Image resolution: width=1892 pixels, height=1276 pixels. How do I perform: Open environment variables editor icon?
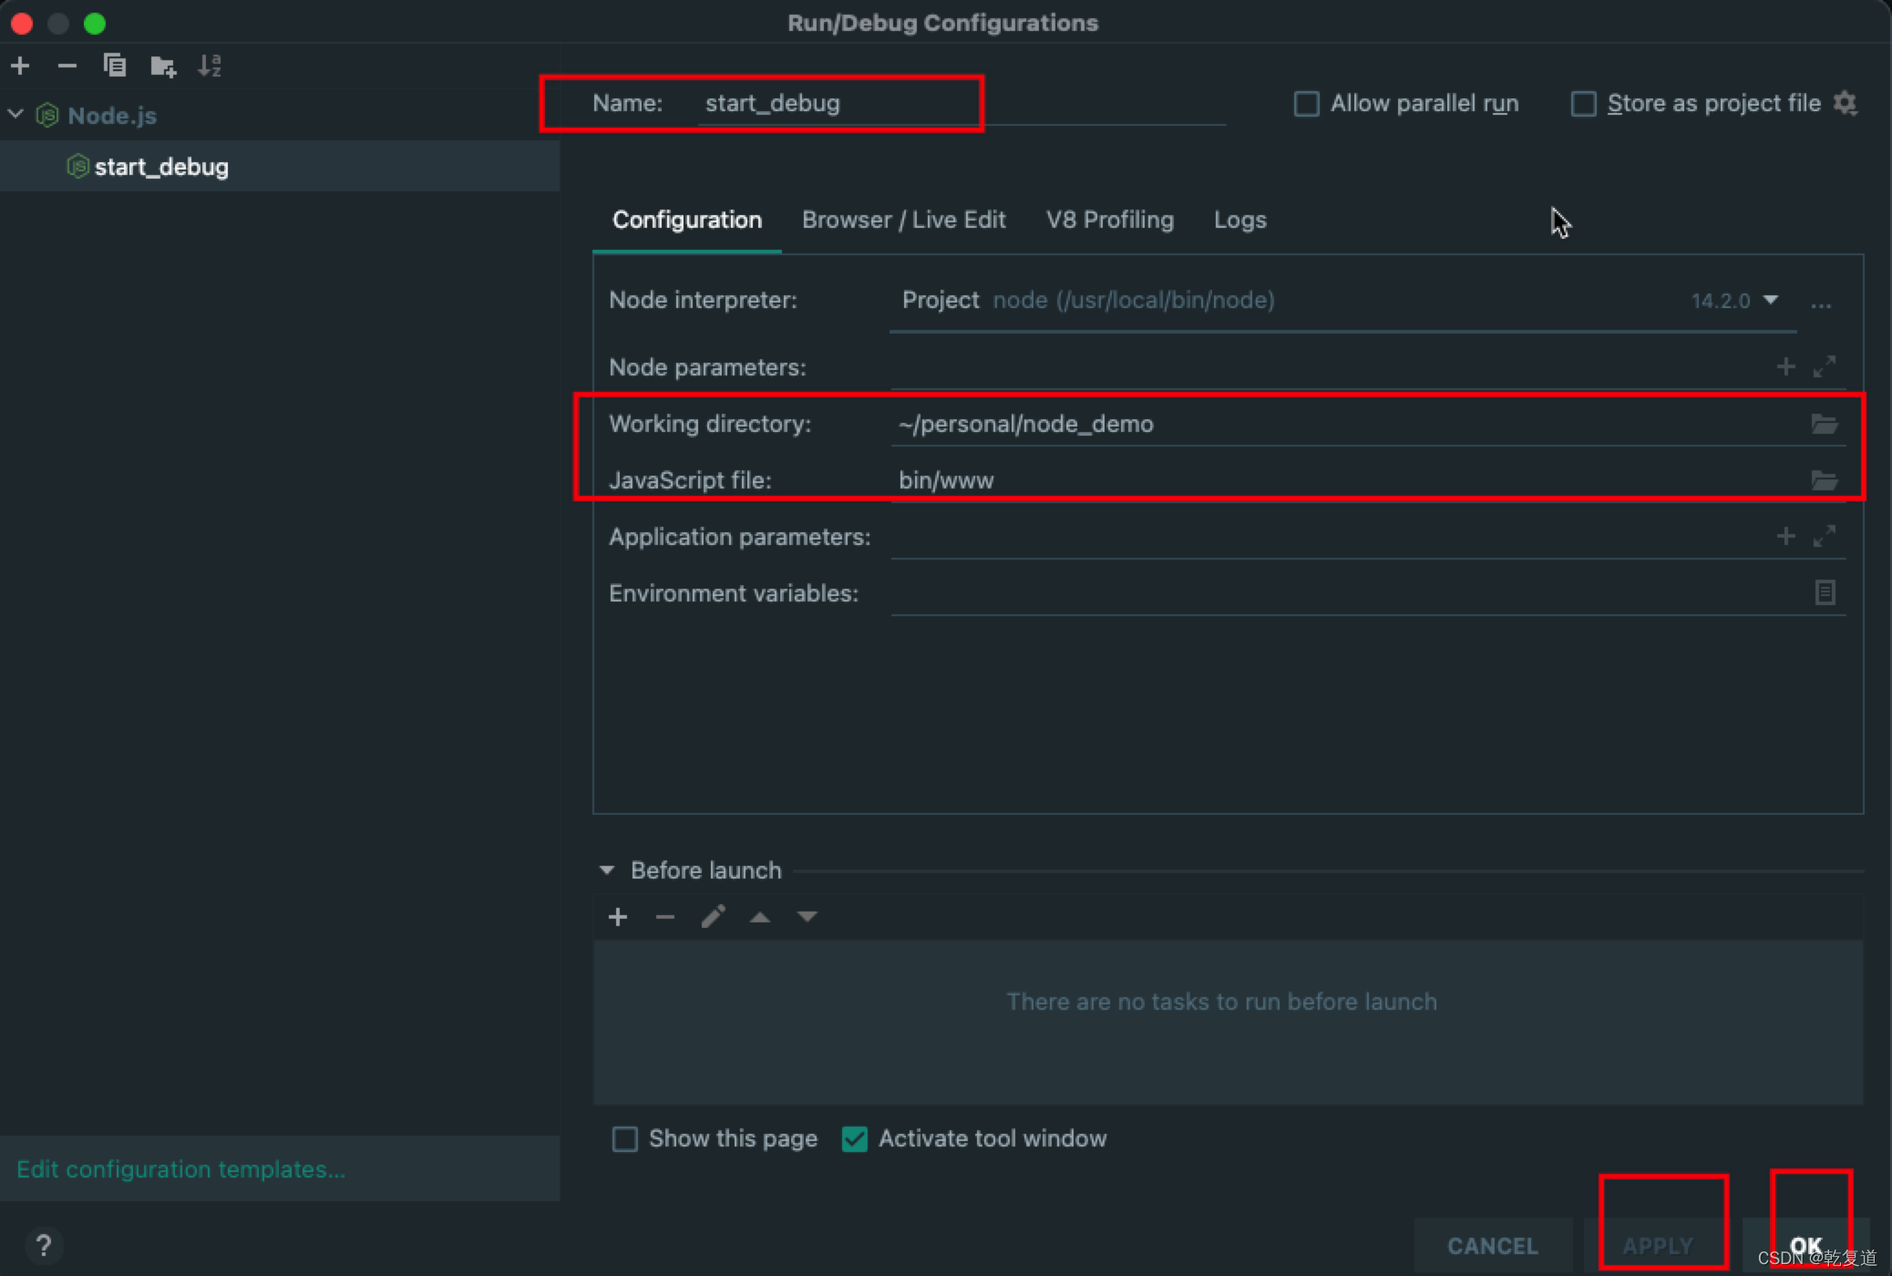(1824, 593)
